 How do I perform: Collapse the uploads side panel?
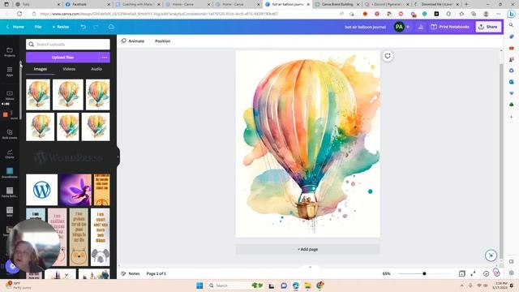118,157
